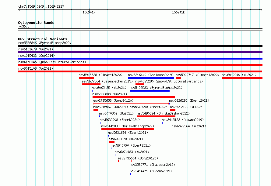
Task: Click the red nsv6015108 variant bar
Action: (x=140, y=71)
